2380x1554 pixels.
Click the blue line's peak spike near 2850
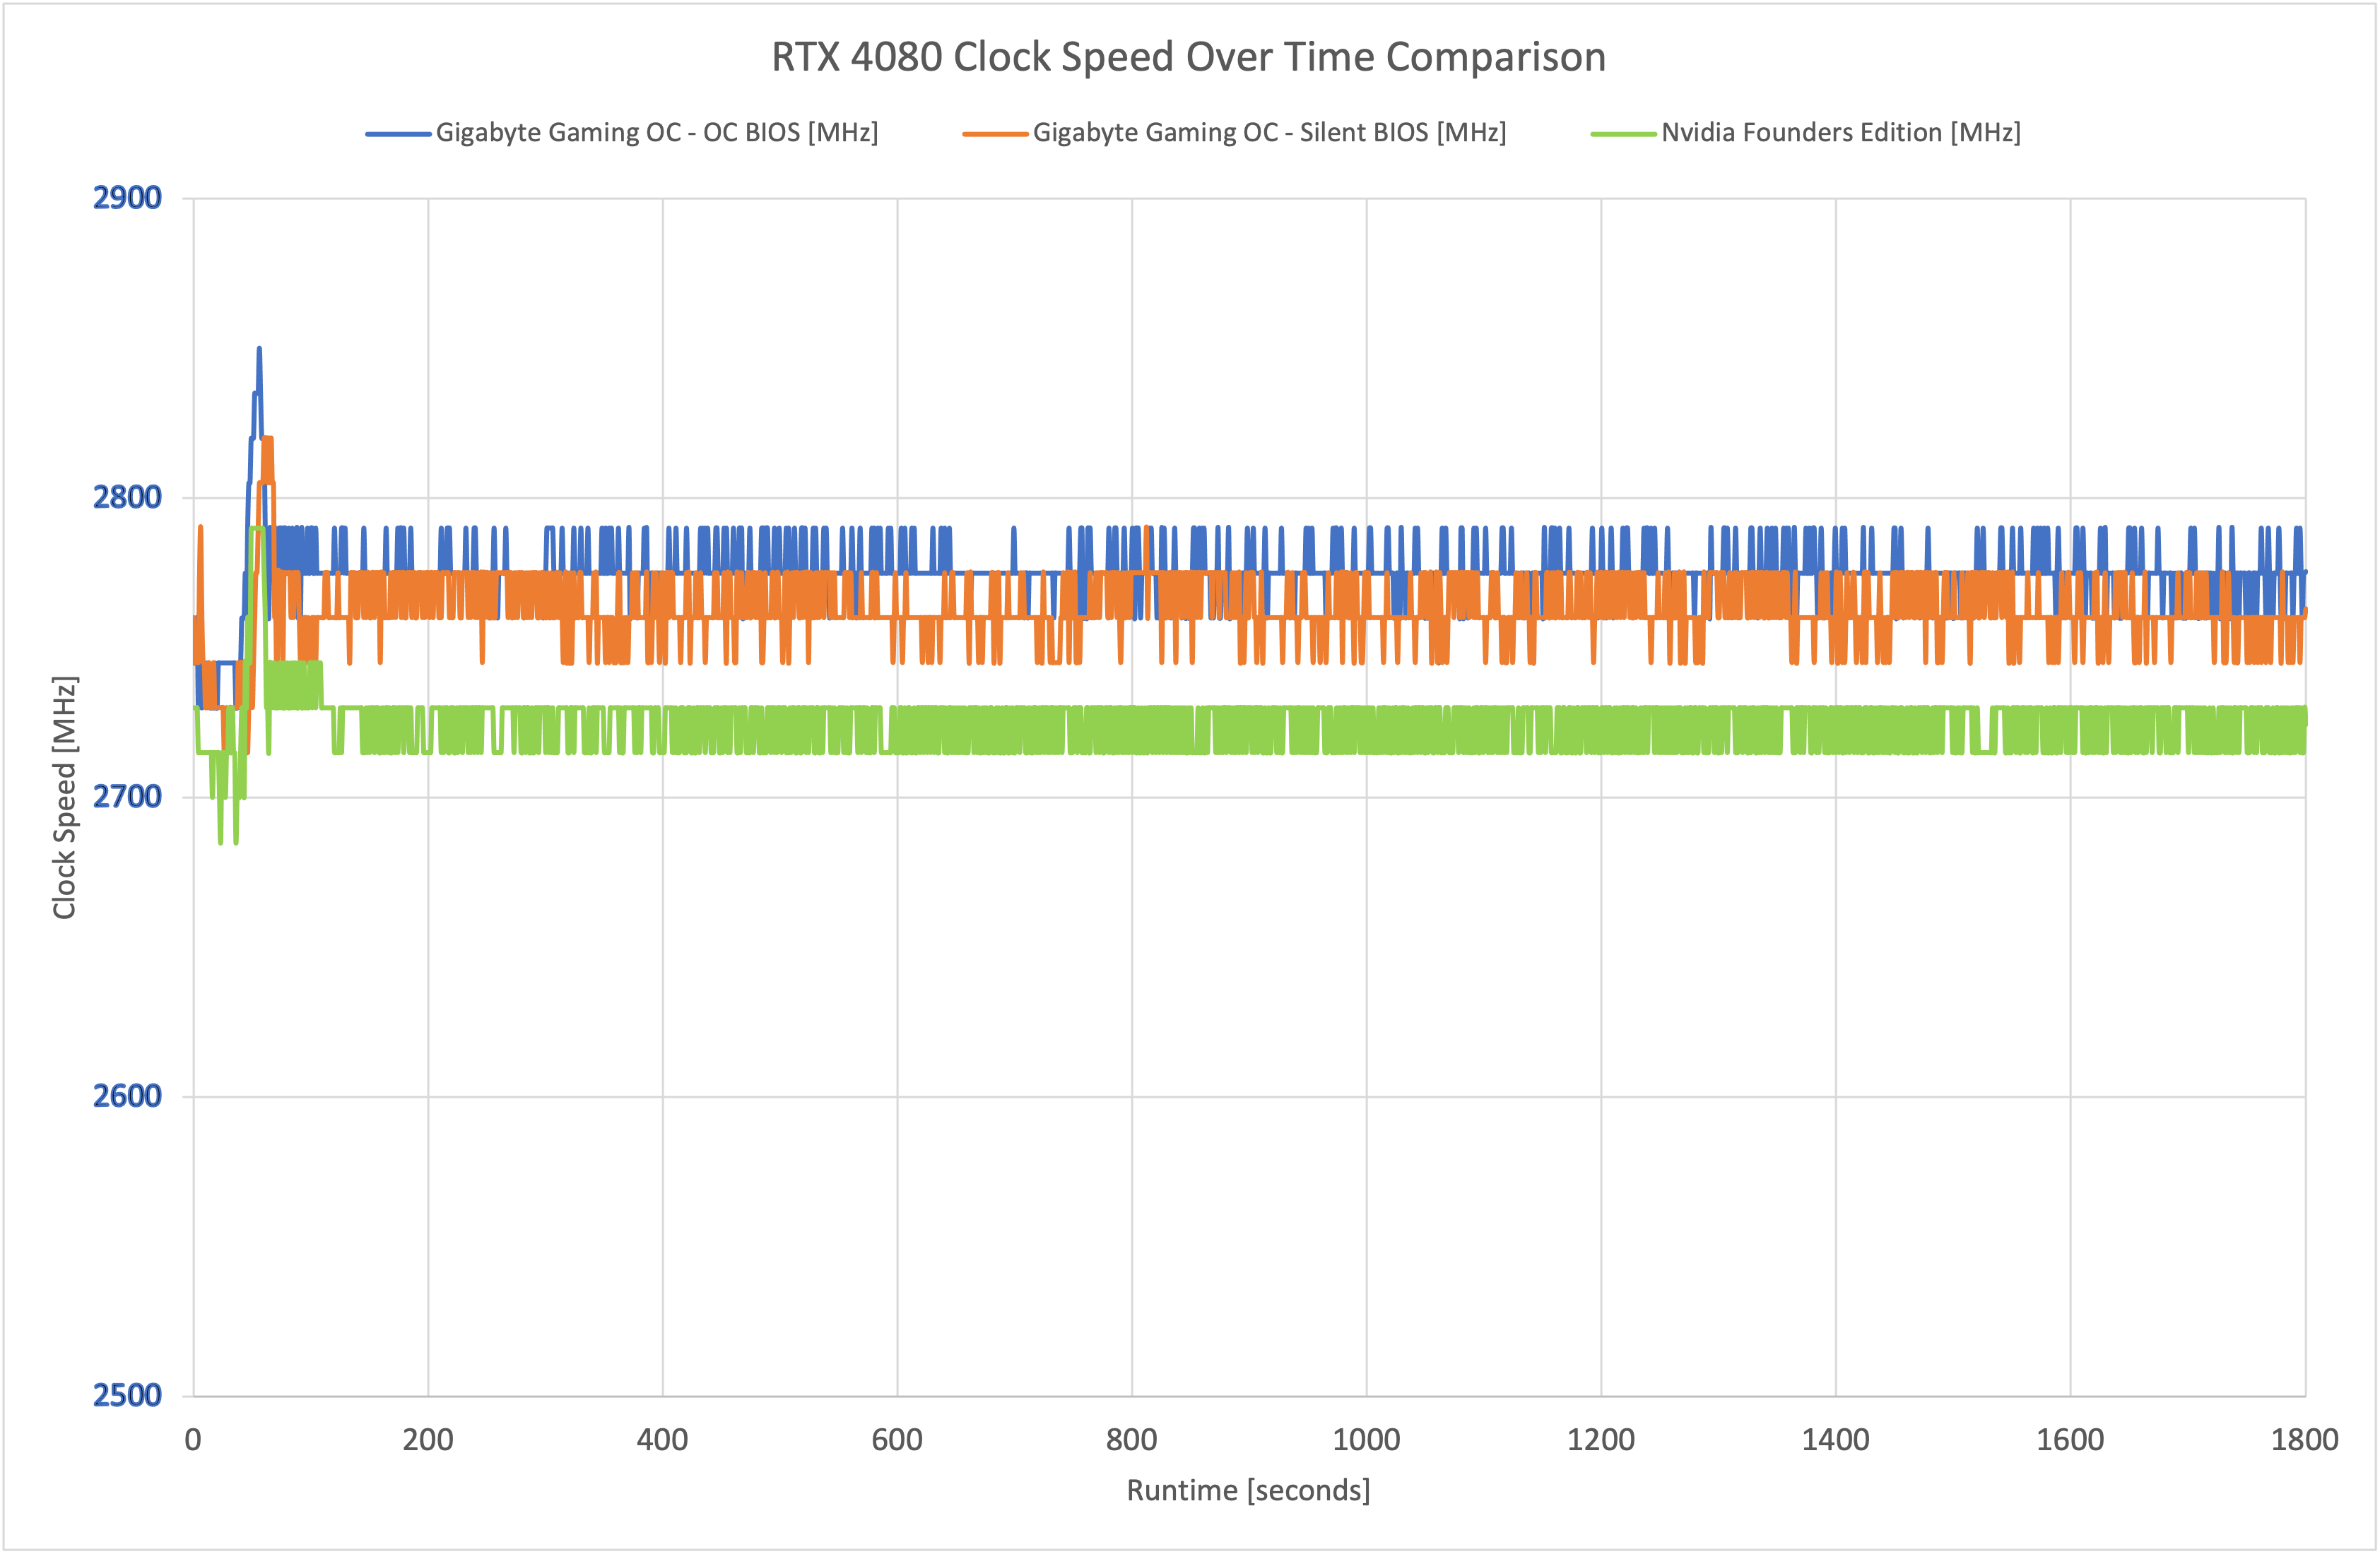[x=259, y=352]
